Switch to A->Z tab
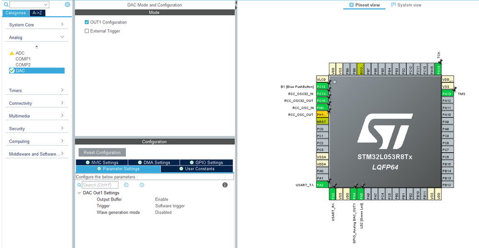Image resolution: width=479 pixels, height=248 pixels. point(37,13)
